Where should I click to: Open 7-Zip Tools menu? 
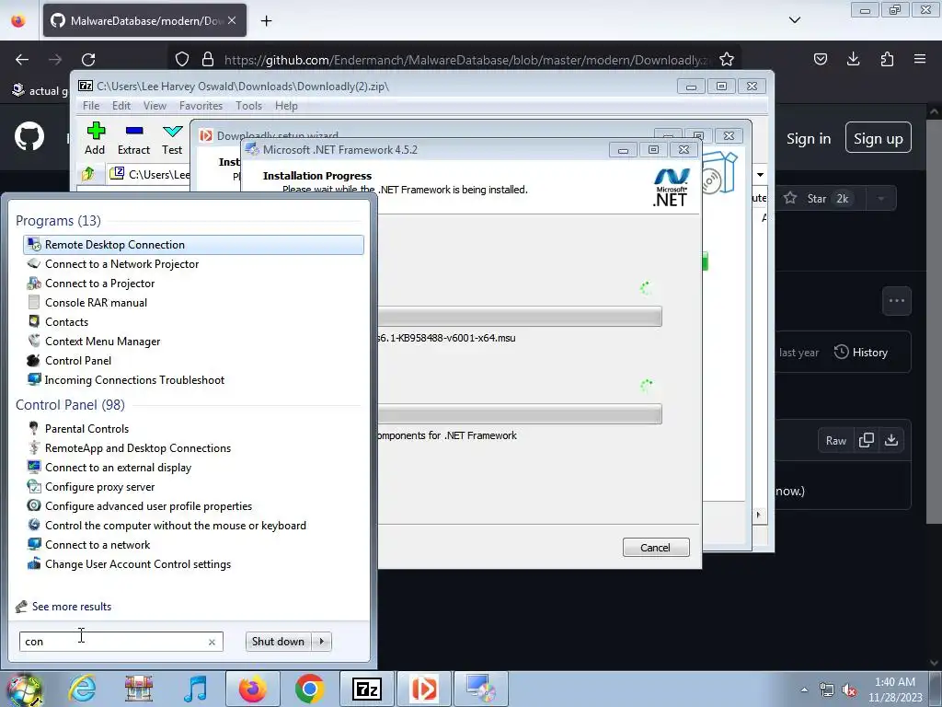tap(248, 106)
